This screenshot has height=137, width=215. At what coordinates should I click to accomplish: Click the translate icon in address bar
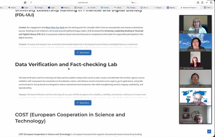[x=132, y=2]
